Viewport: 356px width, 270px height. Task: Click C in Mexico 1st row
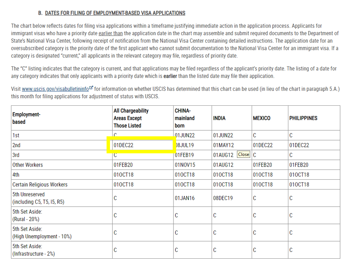tap(254, 136)
